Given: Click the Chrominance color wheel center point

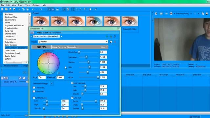Looking at the screenshot, I should click(49, 63).
